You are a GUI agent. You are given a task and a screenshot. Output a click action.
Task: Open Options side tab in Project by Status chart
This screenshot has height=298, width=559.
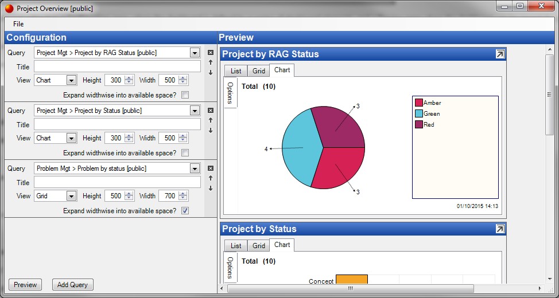pos(230,267)
